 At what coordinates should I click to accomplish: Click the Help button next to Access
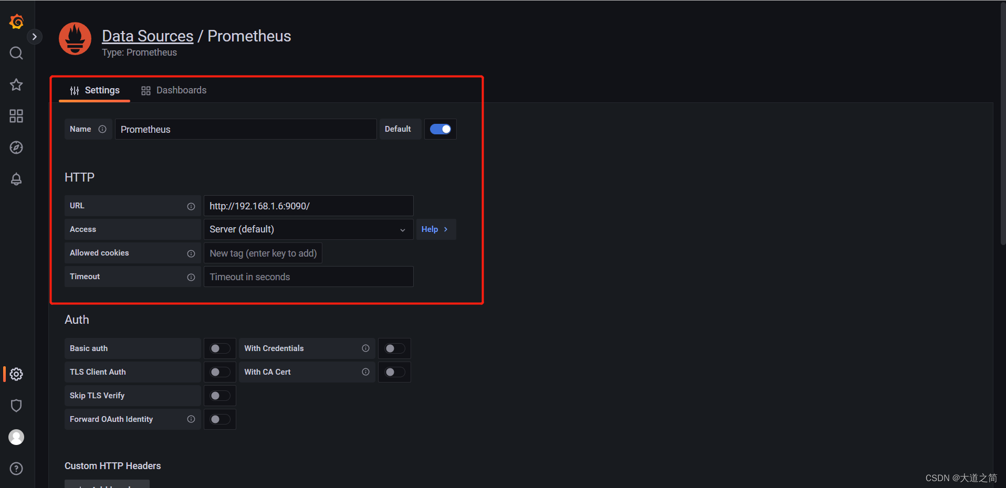coord(435,229)
